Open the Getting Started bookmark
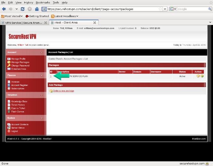213x166 pixels. point(37,16)
